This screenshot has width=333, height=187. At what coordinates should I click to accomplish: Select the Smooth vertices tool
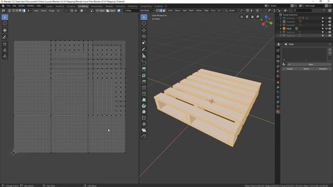(x=144, y=112)
